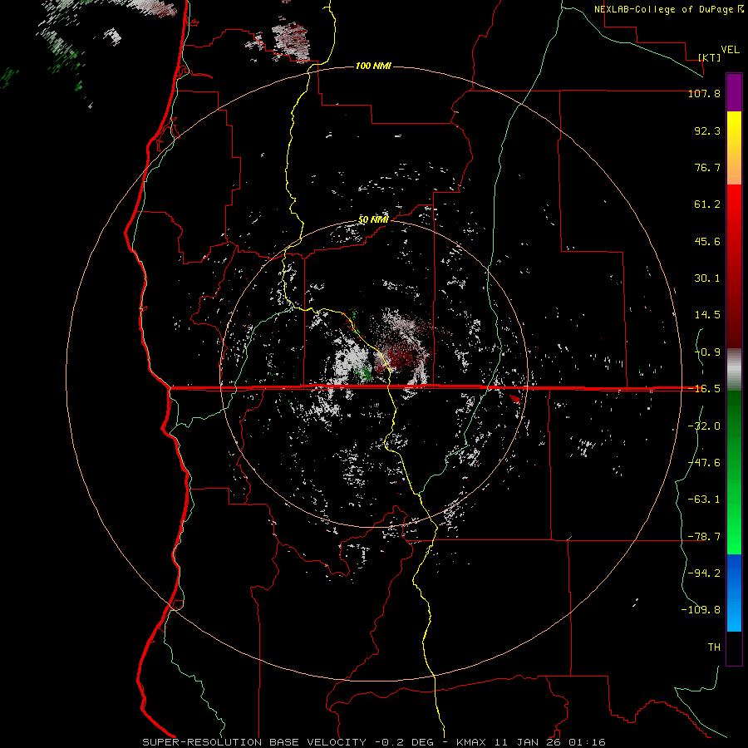Click the 92.3 scale value

tap(707, 130)
